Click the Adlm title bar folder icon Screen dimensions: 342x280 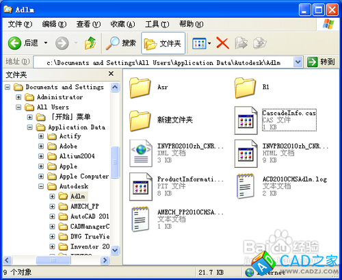[x=8, y=10]
